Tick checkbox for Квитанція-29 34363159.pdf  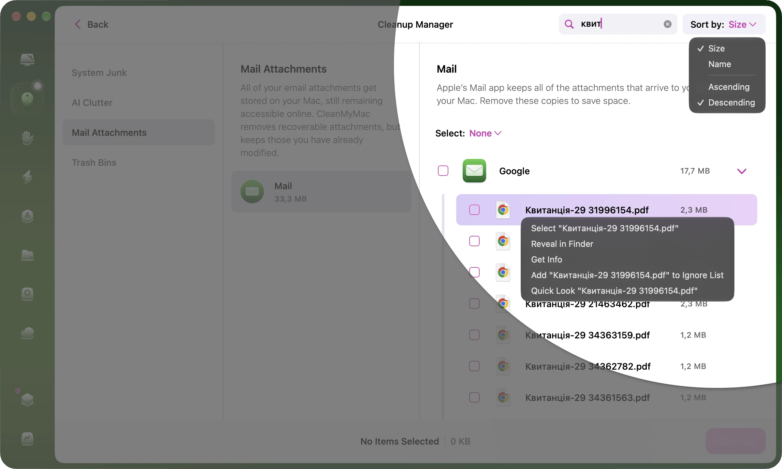click(474, 335)
